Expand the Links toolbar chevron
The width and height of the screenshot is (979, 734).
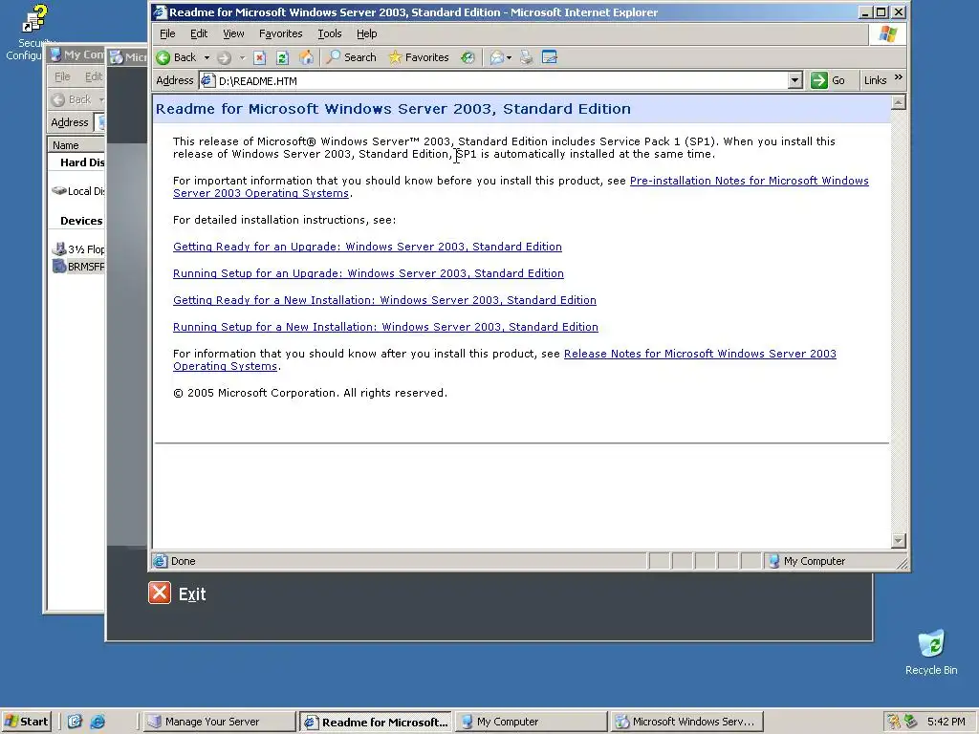point(899,77)
